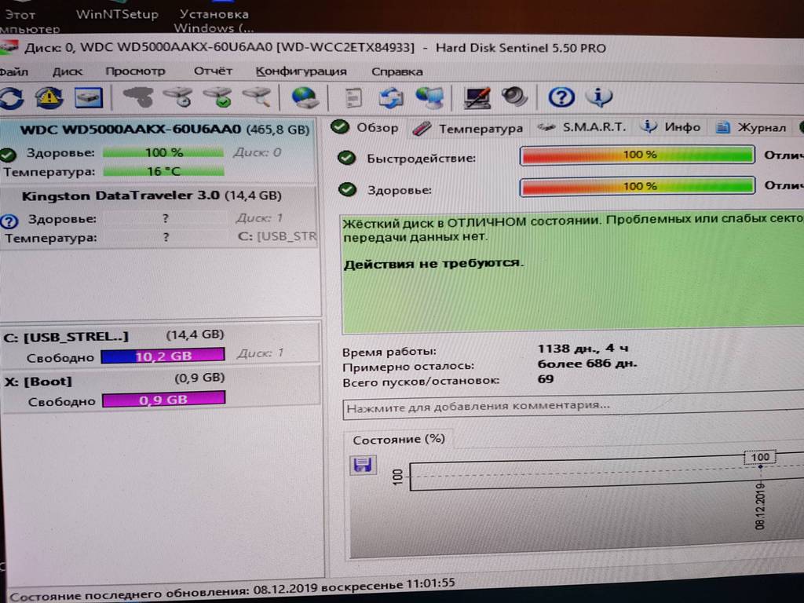Click the Действия не требуются text
Image resolution: width=804 pixels, height=603 pixels.
(433, 264)
